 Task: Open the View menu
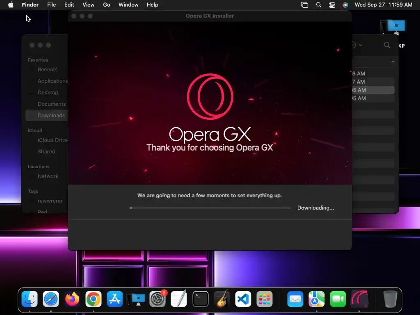[x=89, y=5]
